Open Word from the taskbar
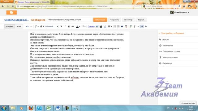This screenshot has height=111, width=198. click(x=58, y=108)
